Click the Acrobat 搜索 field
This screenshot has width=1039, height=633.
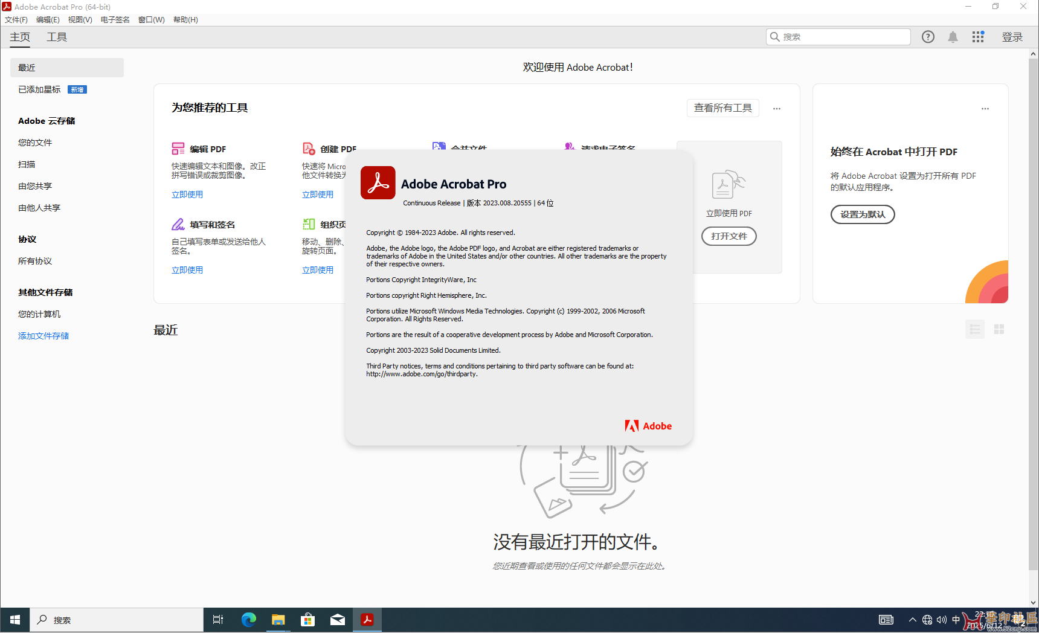838,37
